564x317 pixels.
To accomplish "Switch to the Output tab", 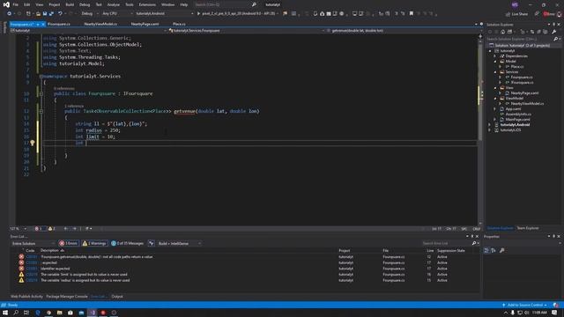I will pos(117,297).
